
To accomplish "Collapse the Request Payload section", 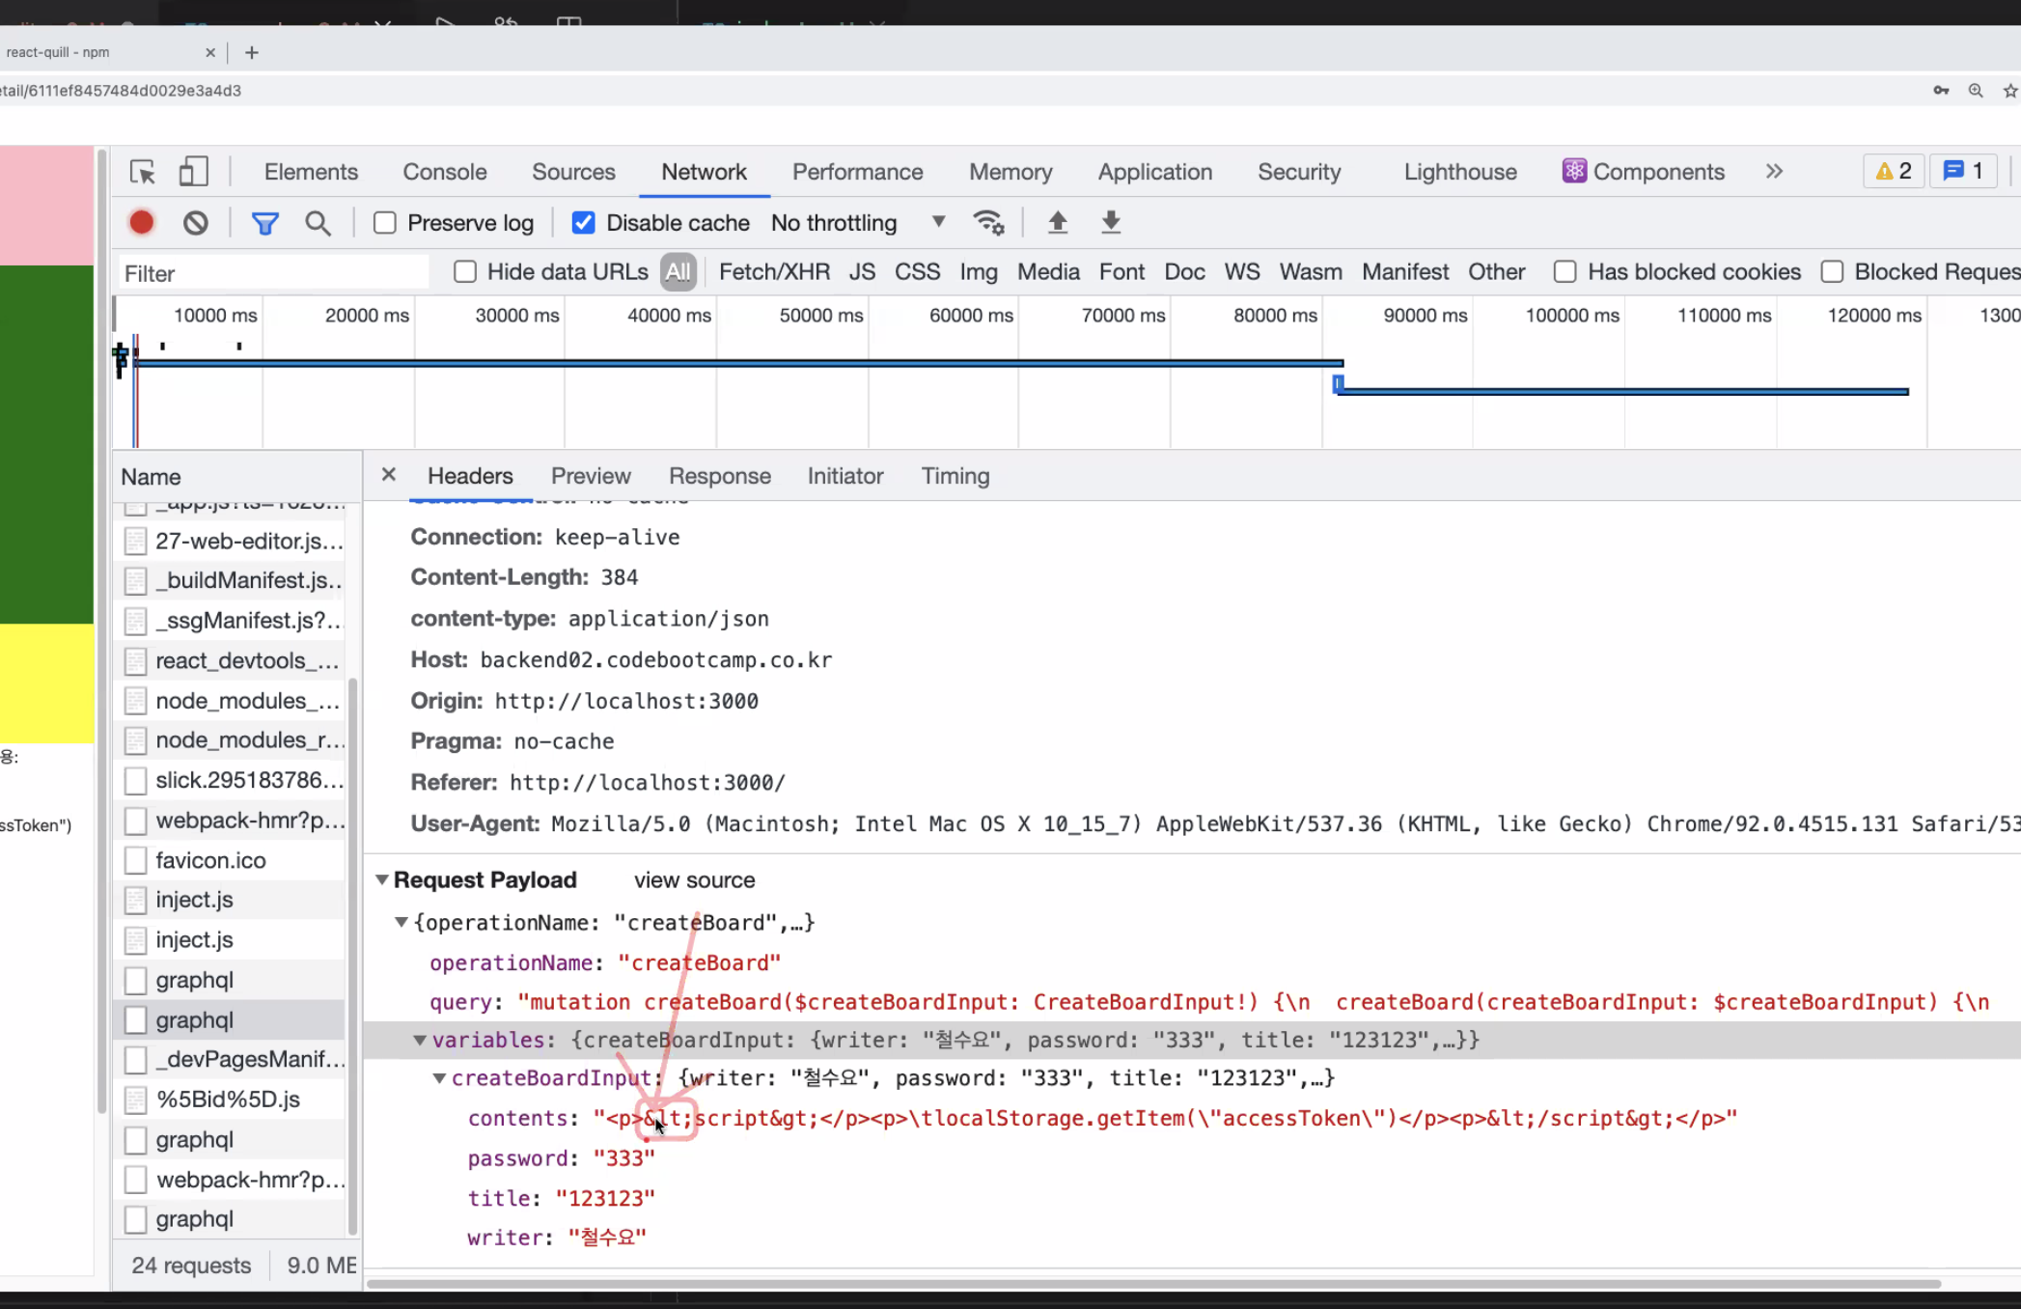I will [382, 879].
